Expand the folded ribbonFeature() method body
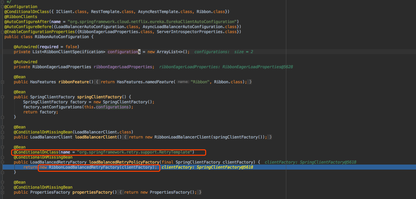 (2, 82)
